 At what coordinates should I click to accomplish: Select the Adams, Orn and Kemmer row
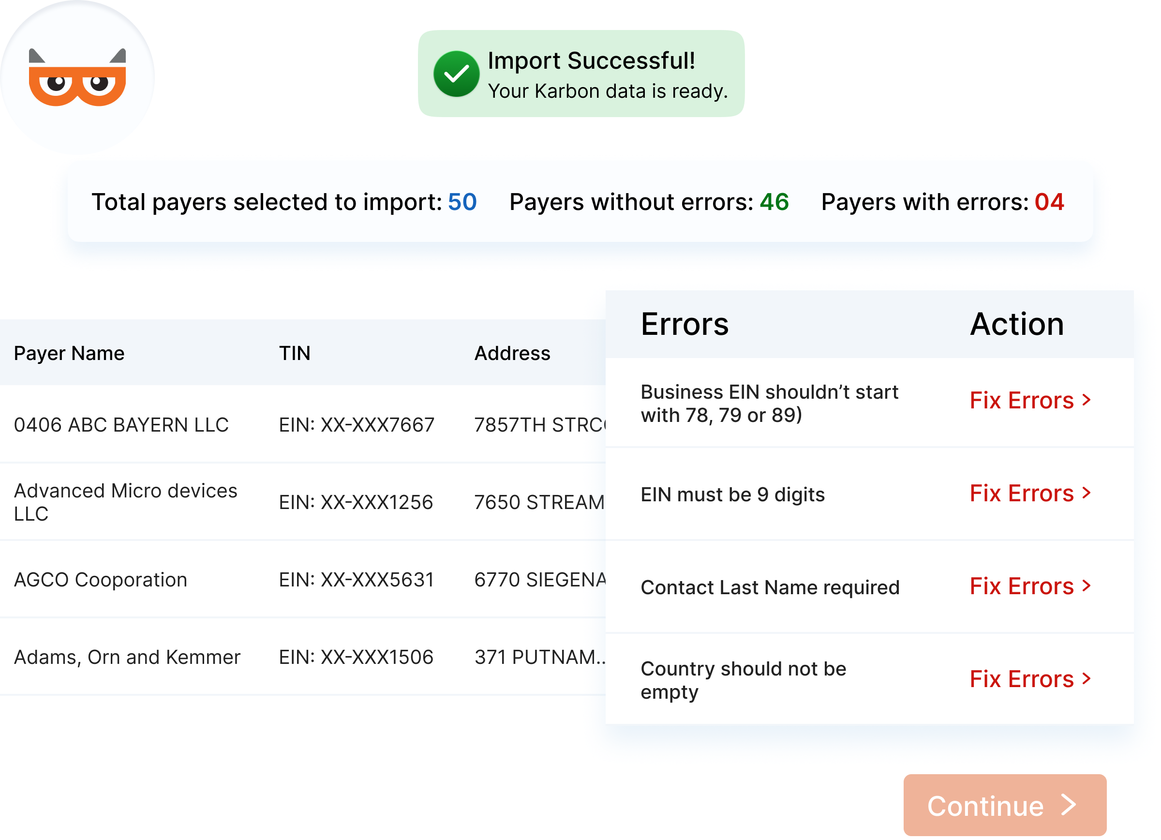(127, 657)
